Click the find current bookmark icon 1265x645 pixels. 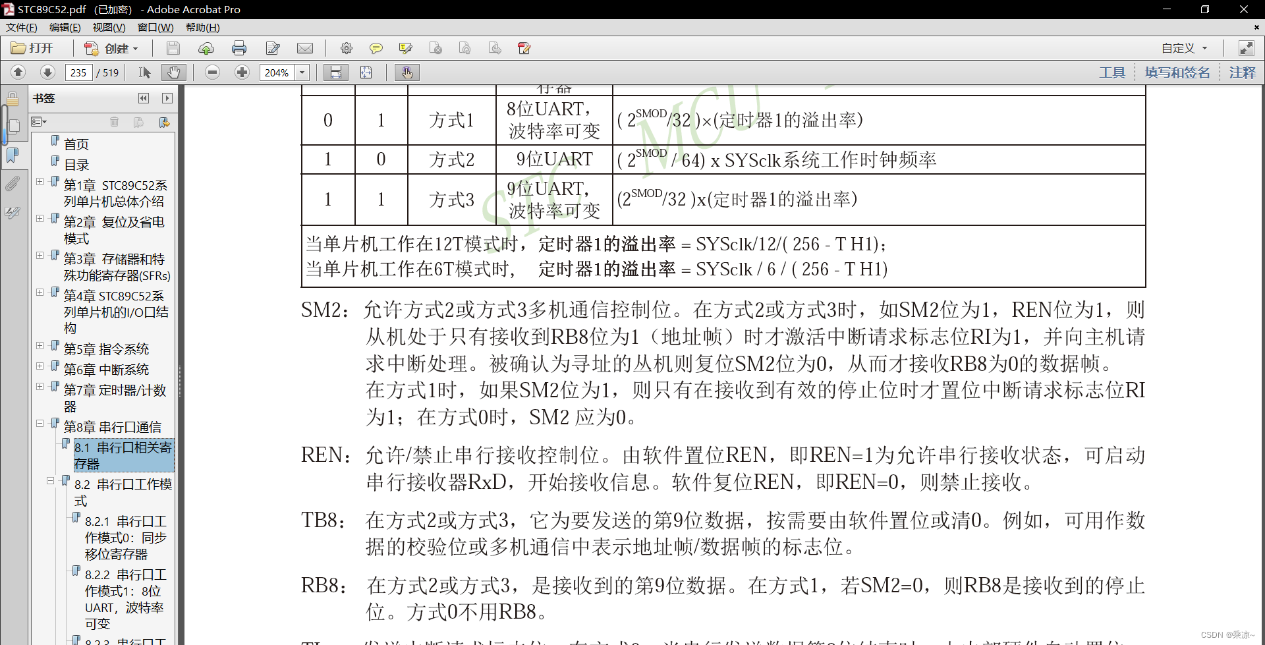[x=165, y=122]
